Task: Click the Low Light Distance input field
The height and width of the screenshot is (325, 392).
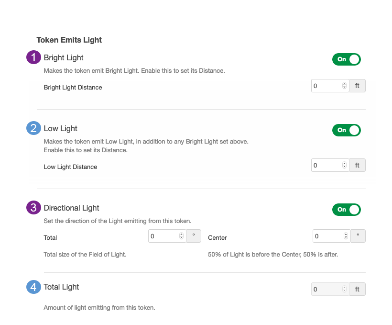Action: point(327,166)
